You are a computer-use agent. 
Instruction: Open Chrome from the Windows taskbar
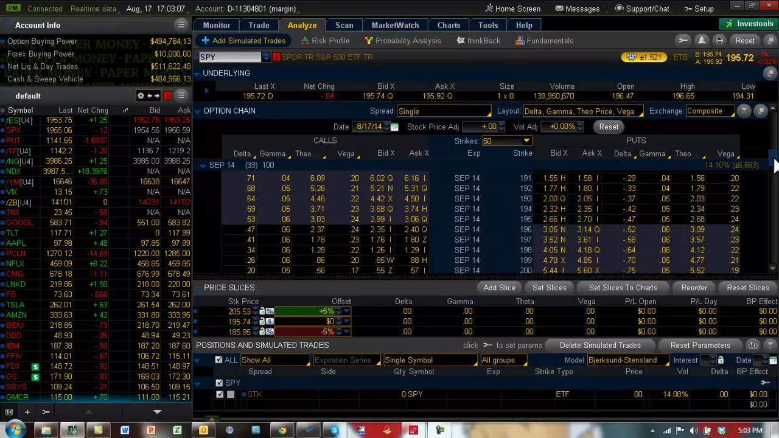(282, 431)
